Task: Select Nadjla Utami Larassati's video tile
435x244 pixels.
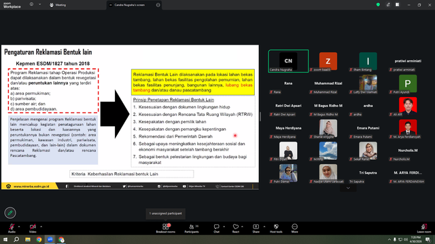Action: [x=328, y=174]
